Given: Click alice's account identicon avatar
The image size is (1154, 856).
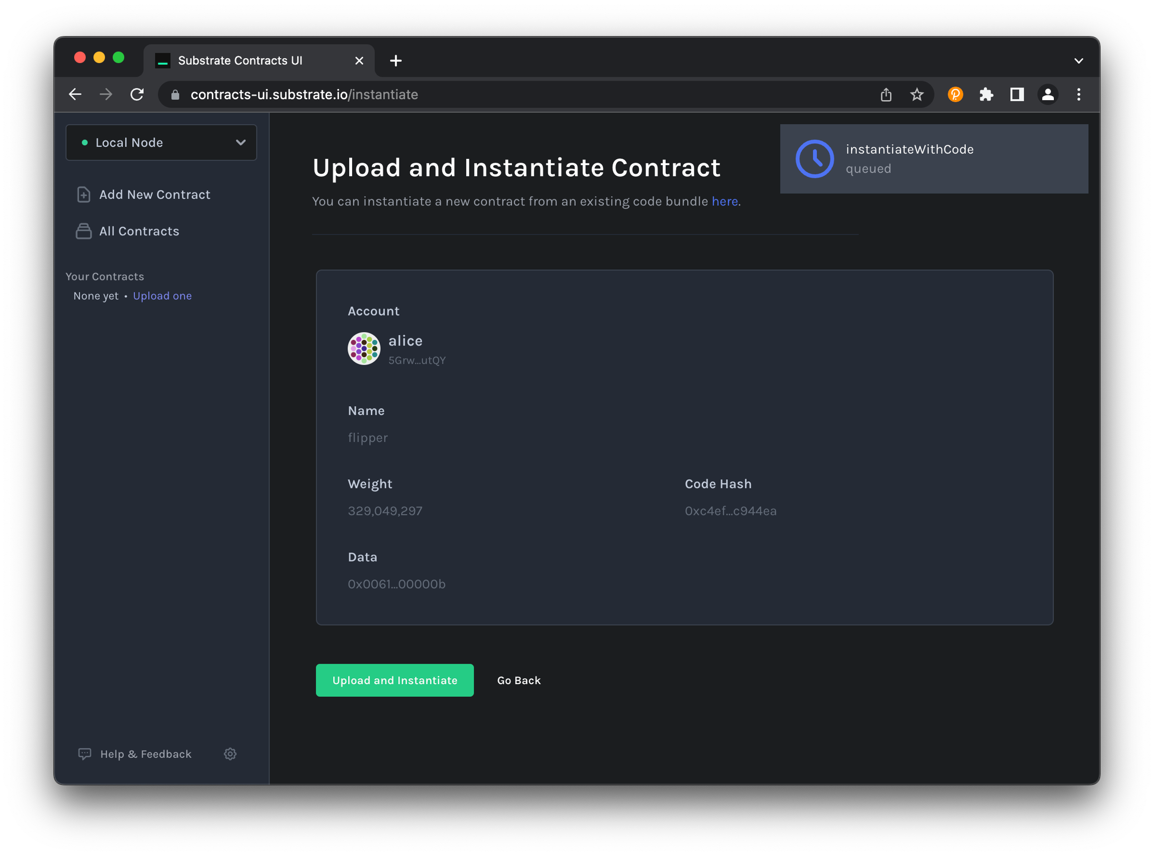Looking at the screenshot, I should (x=364, y=349).
